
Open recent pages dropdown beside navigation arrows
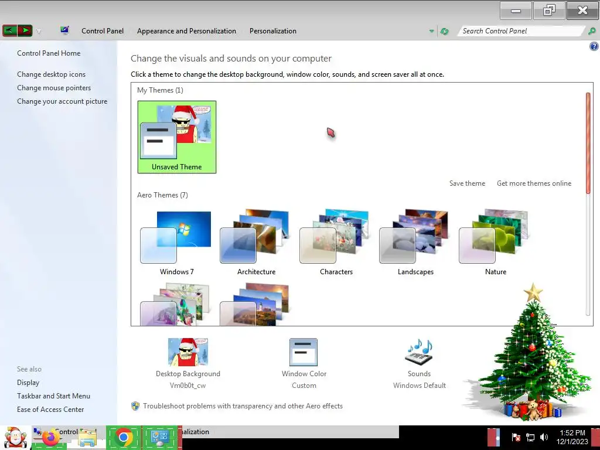(x=39, y=32)
